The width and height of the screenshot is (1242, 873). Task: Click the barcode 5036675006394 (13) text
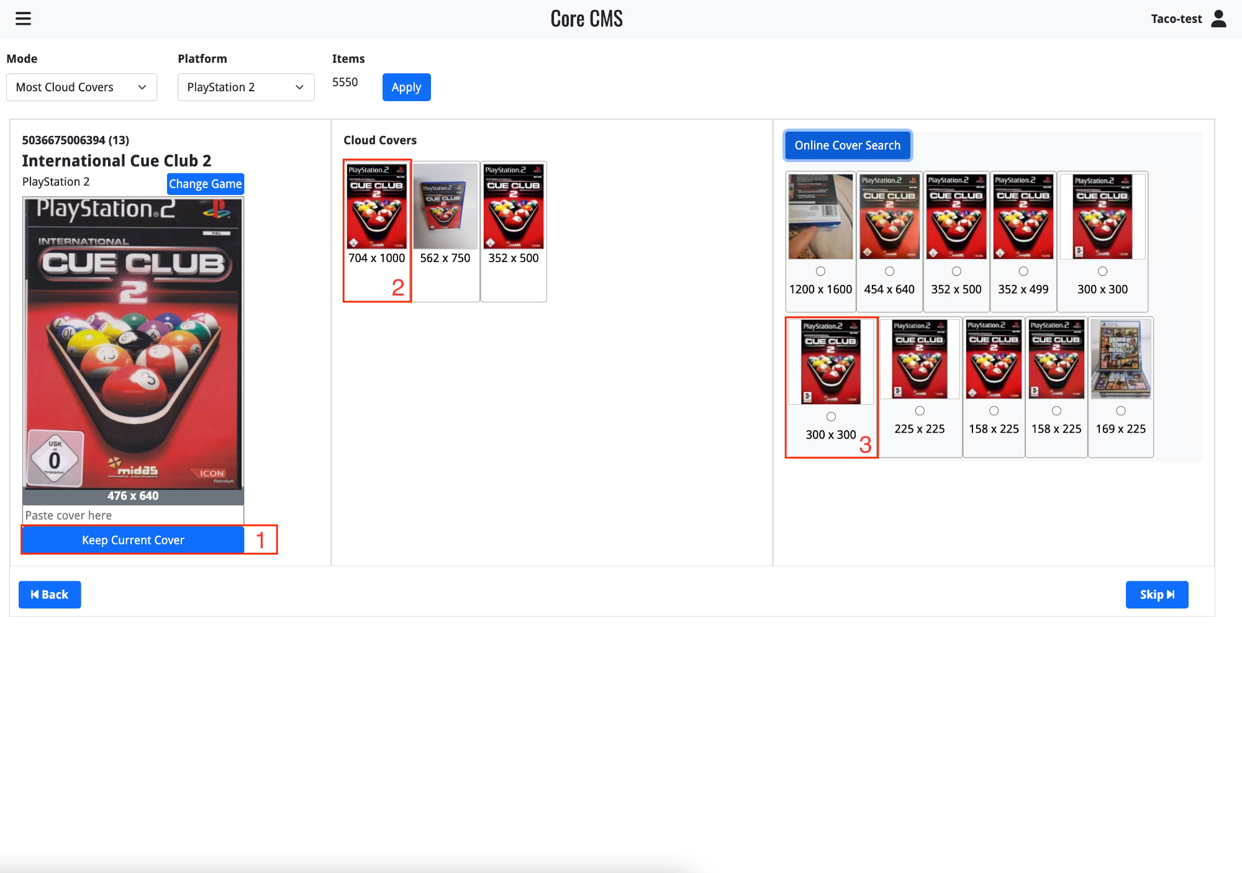pyautogui.click(x=76, y=140)
